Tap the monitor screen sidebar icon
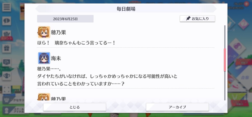Viewport: 252px width, 117px height. click(x=7, y=62)
